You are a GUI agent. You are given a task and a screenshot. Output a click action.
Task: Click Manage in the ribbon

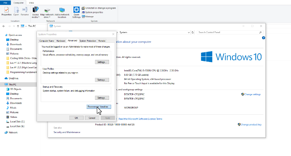(x=88, y=17)
